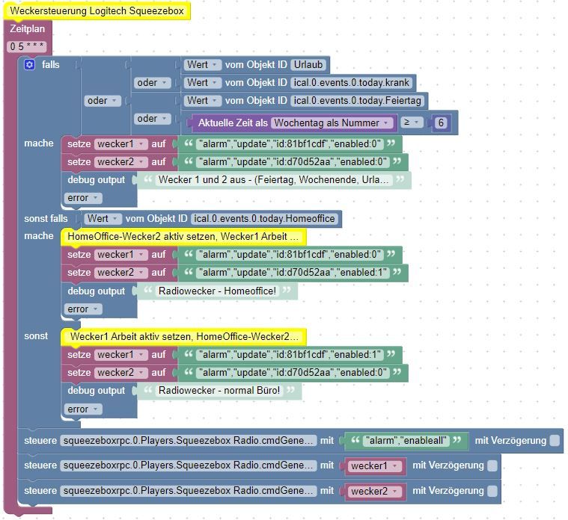Open error level dropdown under Radiowecker - normal Büro!
Screen dimensions: 568x520
coord(83,409)
